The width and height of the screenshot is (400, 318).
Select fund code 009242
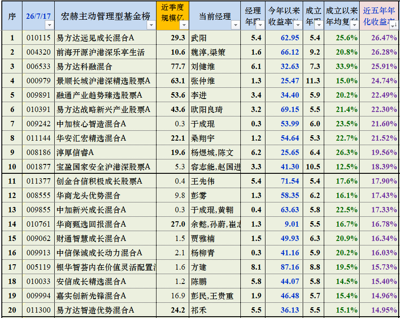pyautogui.click(x=39, y=124)
